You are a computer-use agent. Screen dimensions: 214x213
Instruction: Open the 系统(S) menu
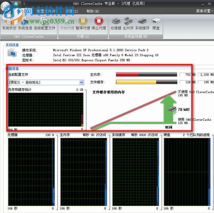(23, 11)
